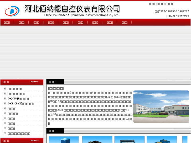191x143 pixels.
Task: Open the first blue product thumbnail
Action: pyautogui.click(x=64, y=140)
